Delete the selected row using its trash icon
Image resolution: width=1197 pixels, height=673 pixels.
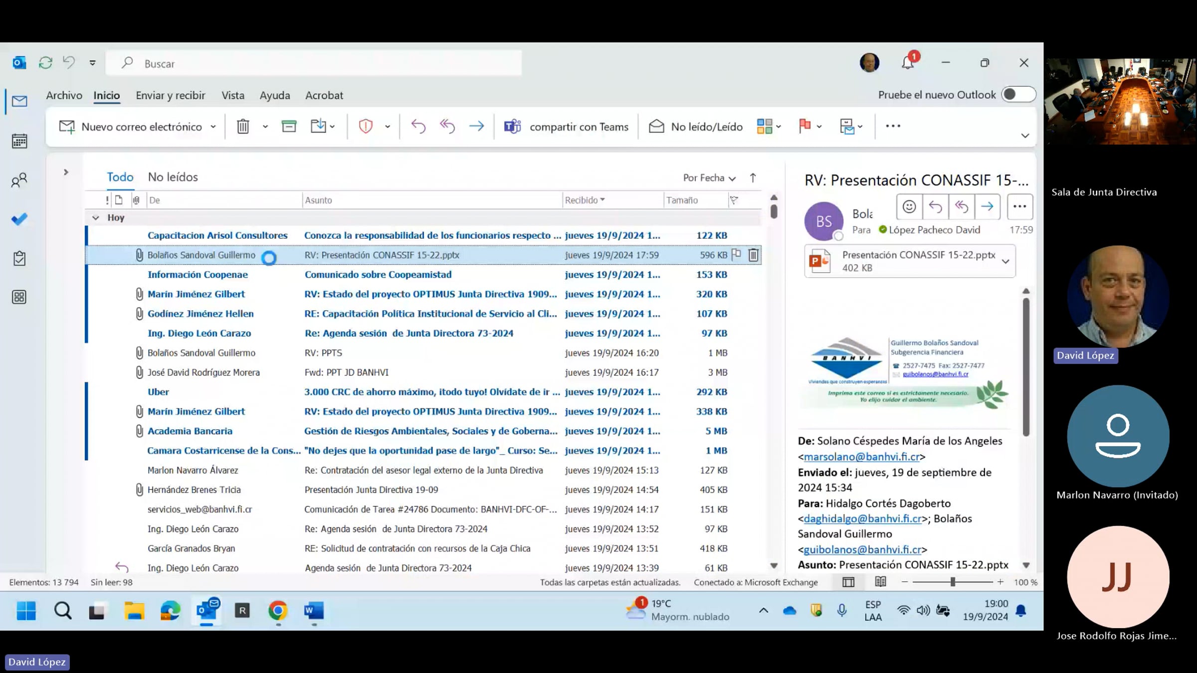tap(753, 255)
